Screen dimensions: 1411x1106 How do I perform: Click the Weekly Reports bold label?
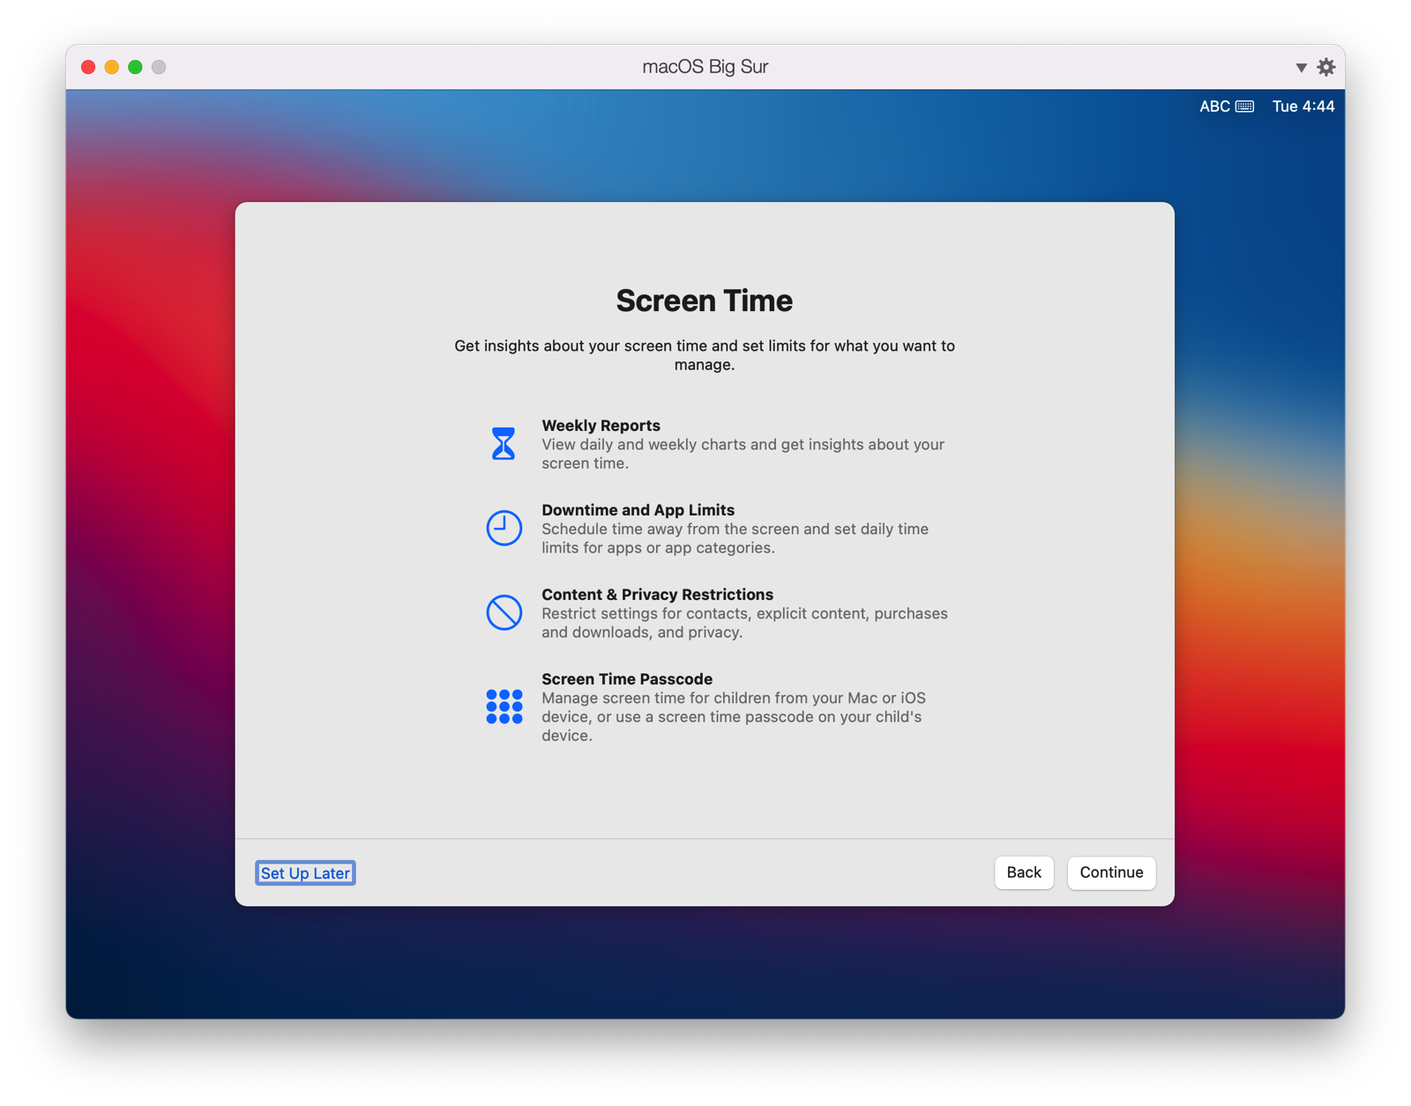[x=601, y=425]
